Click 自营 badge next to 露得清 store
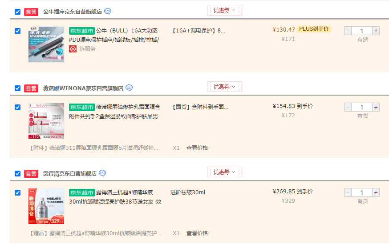Image resolution: width=389 pixels, height=244 pixels. [x=31, y=174]
